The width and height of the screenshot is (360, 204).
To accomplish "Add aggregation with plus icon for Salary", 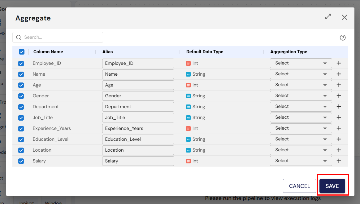I will tap(339, 161).
